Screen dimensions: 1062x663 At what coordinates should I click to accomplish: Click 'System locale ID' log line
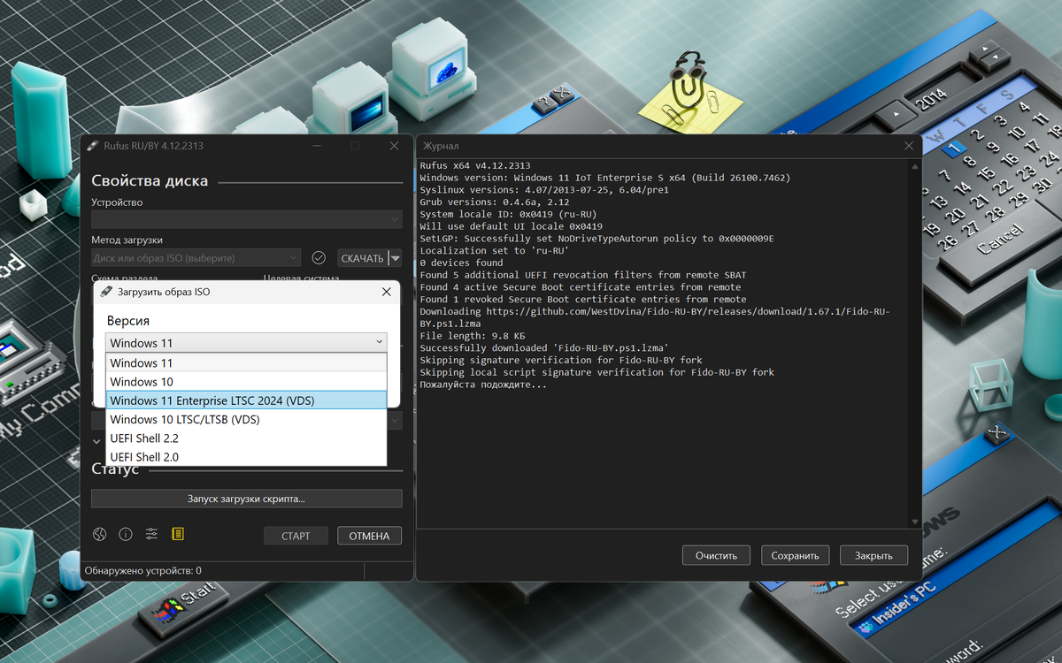[508, 214]
